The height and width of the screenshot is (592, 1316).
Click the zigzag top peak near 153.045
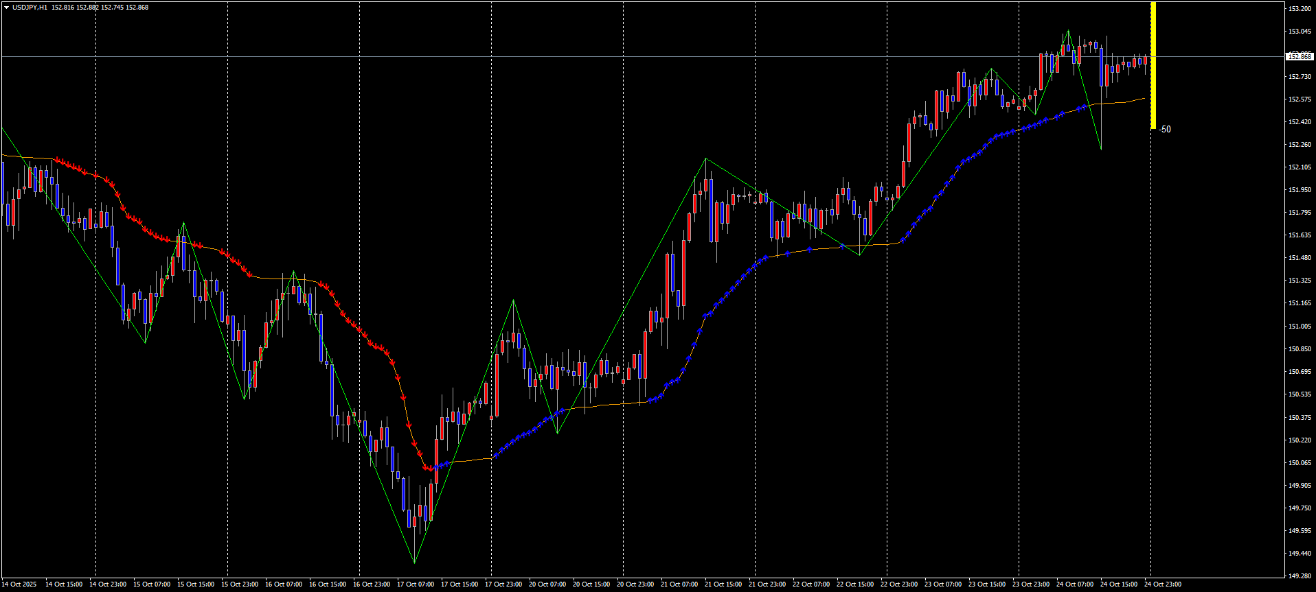click(x=1068, y=31)
